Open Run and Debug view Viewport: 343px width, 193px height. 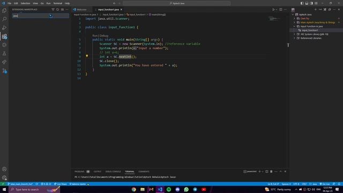click(4, 28)
